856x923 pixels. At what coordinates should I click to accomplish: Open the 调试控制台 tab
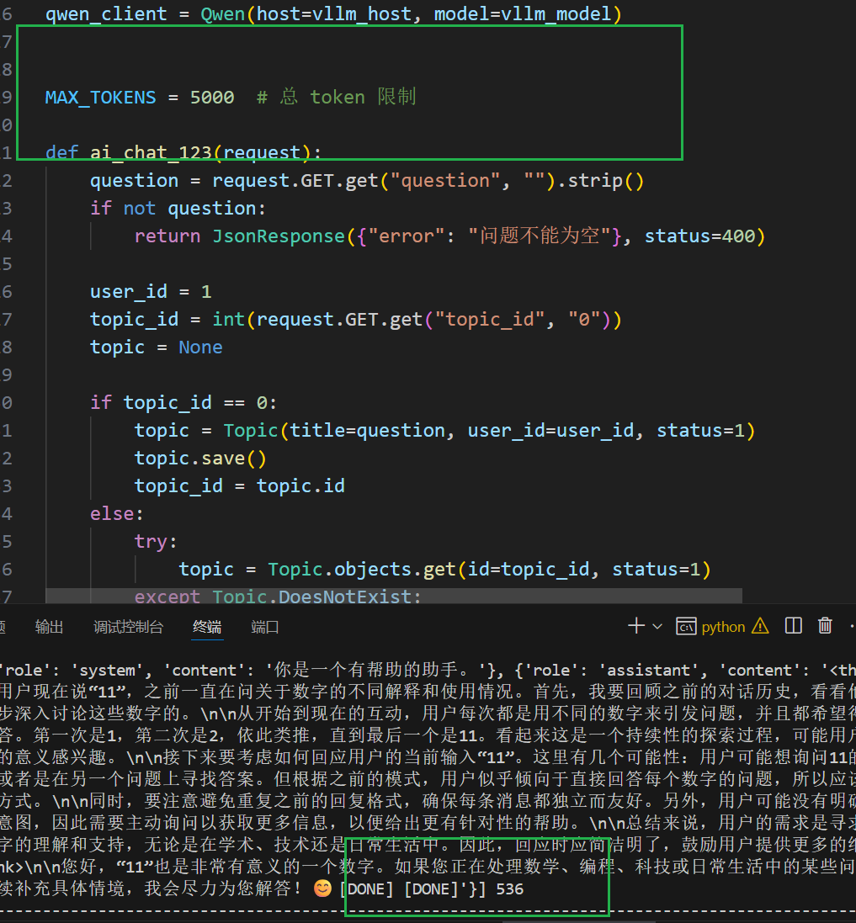(128, 627)
